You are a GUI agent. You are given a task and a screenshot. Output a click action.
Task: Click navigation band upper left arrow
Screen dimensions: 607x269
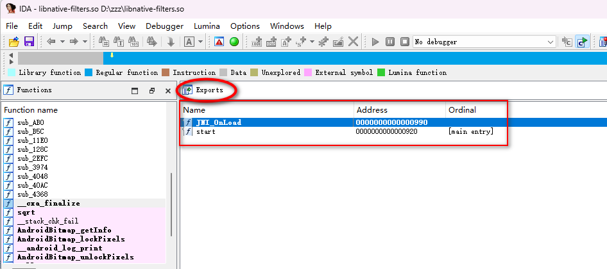click(11, 55)
